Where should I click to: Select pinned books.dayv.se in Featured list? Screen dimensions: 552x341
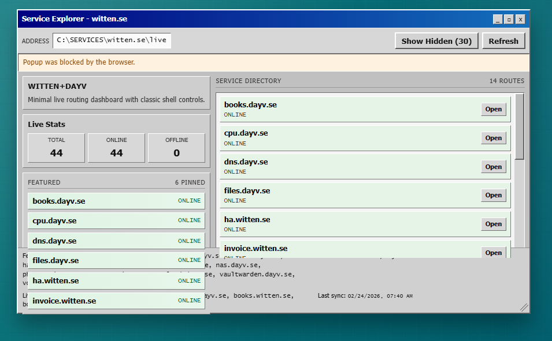(x=116, y=201)
